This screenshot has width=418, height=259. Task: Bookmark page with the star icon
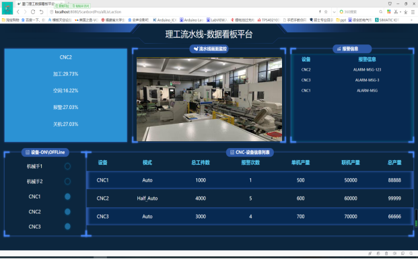[326, 11]
